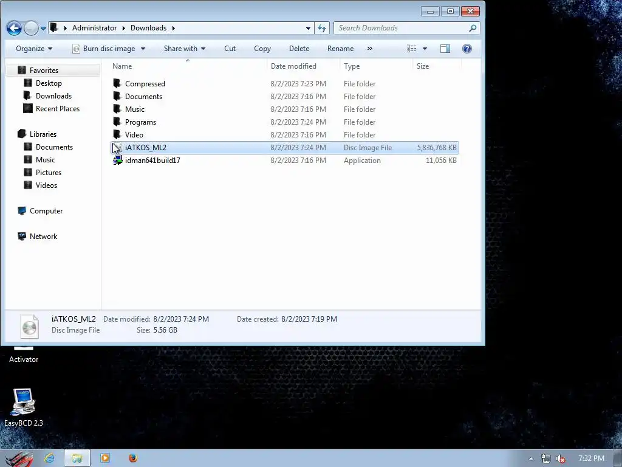622x467 pixels.
Task: Open EasyBCD 2.3 desktop shortcut
Action: (x=24, y=407)
